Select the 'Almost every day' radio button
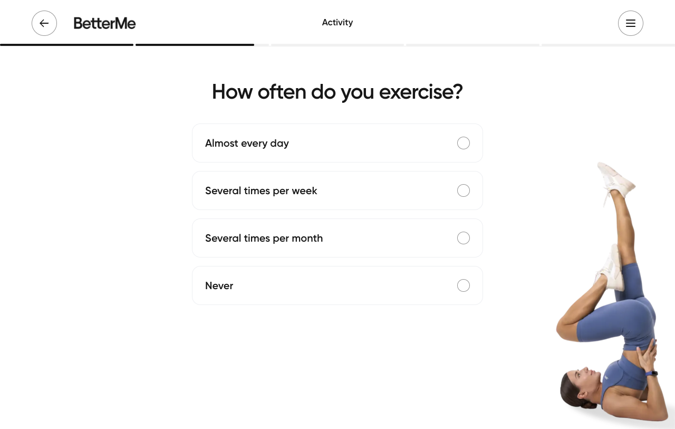Viewport: 675px width, 429px height. tap(464, 143)
